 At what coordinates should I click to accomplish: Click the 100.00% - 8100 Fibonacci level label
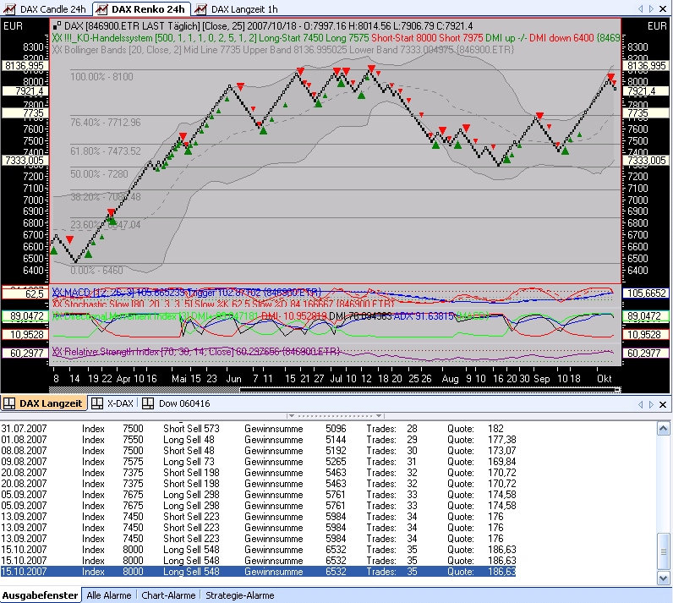[101, 77]
